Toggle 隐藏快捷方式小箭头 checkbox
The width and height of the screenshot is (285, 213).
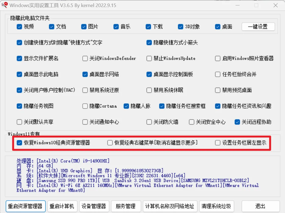pyautogui.click(x=149, y=43)
